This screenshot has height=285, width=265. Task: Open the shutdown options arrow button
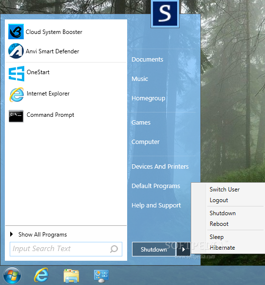point(183,249)
